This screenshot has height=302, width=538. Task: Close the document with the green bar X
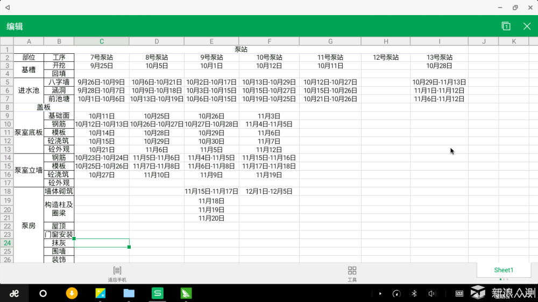pyautogui.click(x=527, y=26)
